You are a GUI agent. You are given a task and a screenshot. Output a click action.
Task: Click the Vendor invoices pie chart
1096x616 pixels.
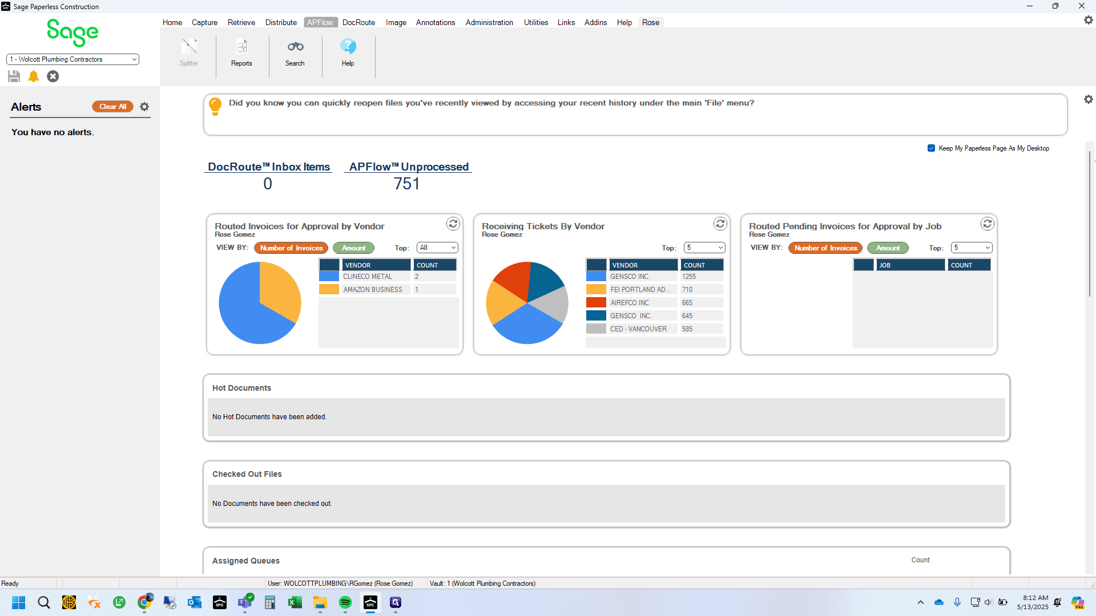[x=260, y=303]
